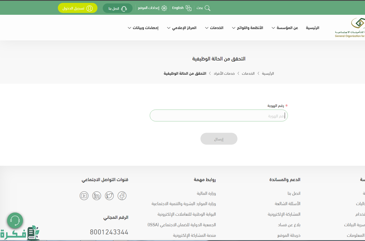Open the LinkedIn social icon
365x241 pixels.
pyautogui.click(x=97, y=196)
